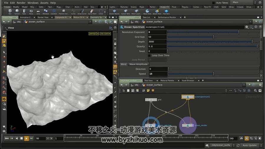Open the left shelf set options arrow
The width and height of the screenshot is (265, 149).
point(105,7)
